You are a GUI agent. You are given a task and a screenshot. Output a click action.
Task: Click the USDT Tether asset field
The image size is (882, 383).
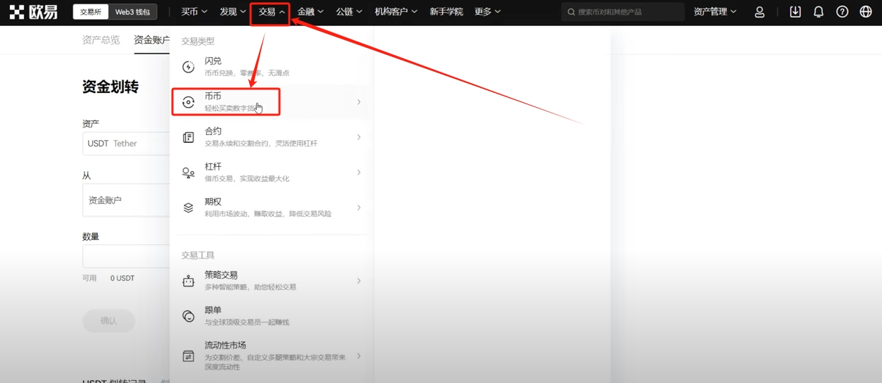pos(126,143)
